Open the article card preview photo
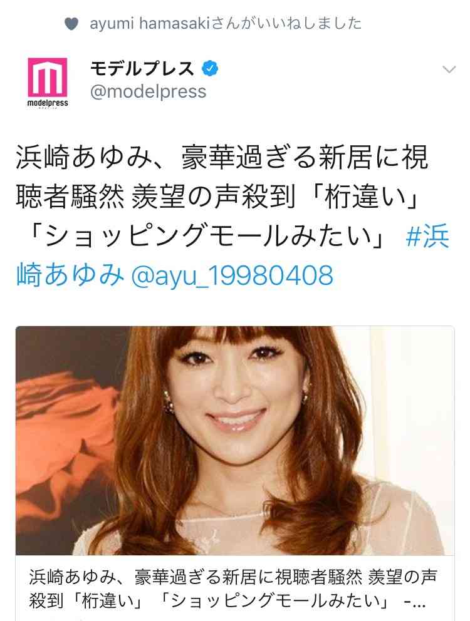The height and width of the screenshot is (621, 470). 235,441
